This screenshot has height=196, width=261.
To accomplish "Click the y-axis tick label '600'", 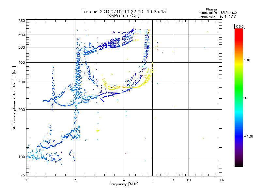I will pyautogui.click(x=22, y=35).
